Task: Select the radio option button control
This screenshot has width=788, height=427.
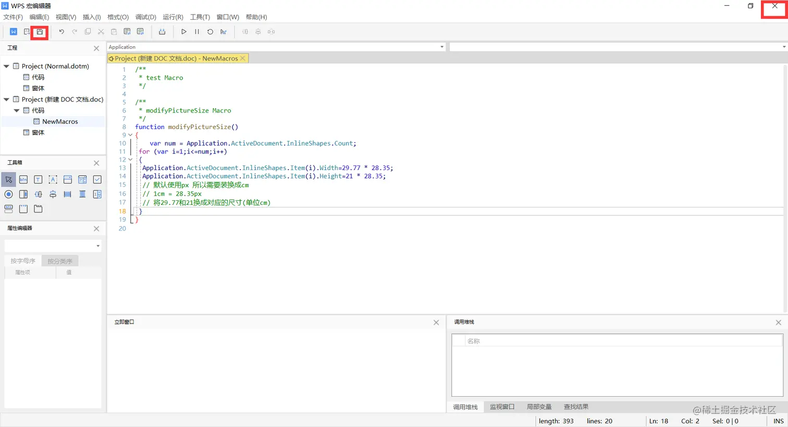Action: (x=9, y=194)
